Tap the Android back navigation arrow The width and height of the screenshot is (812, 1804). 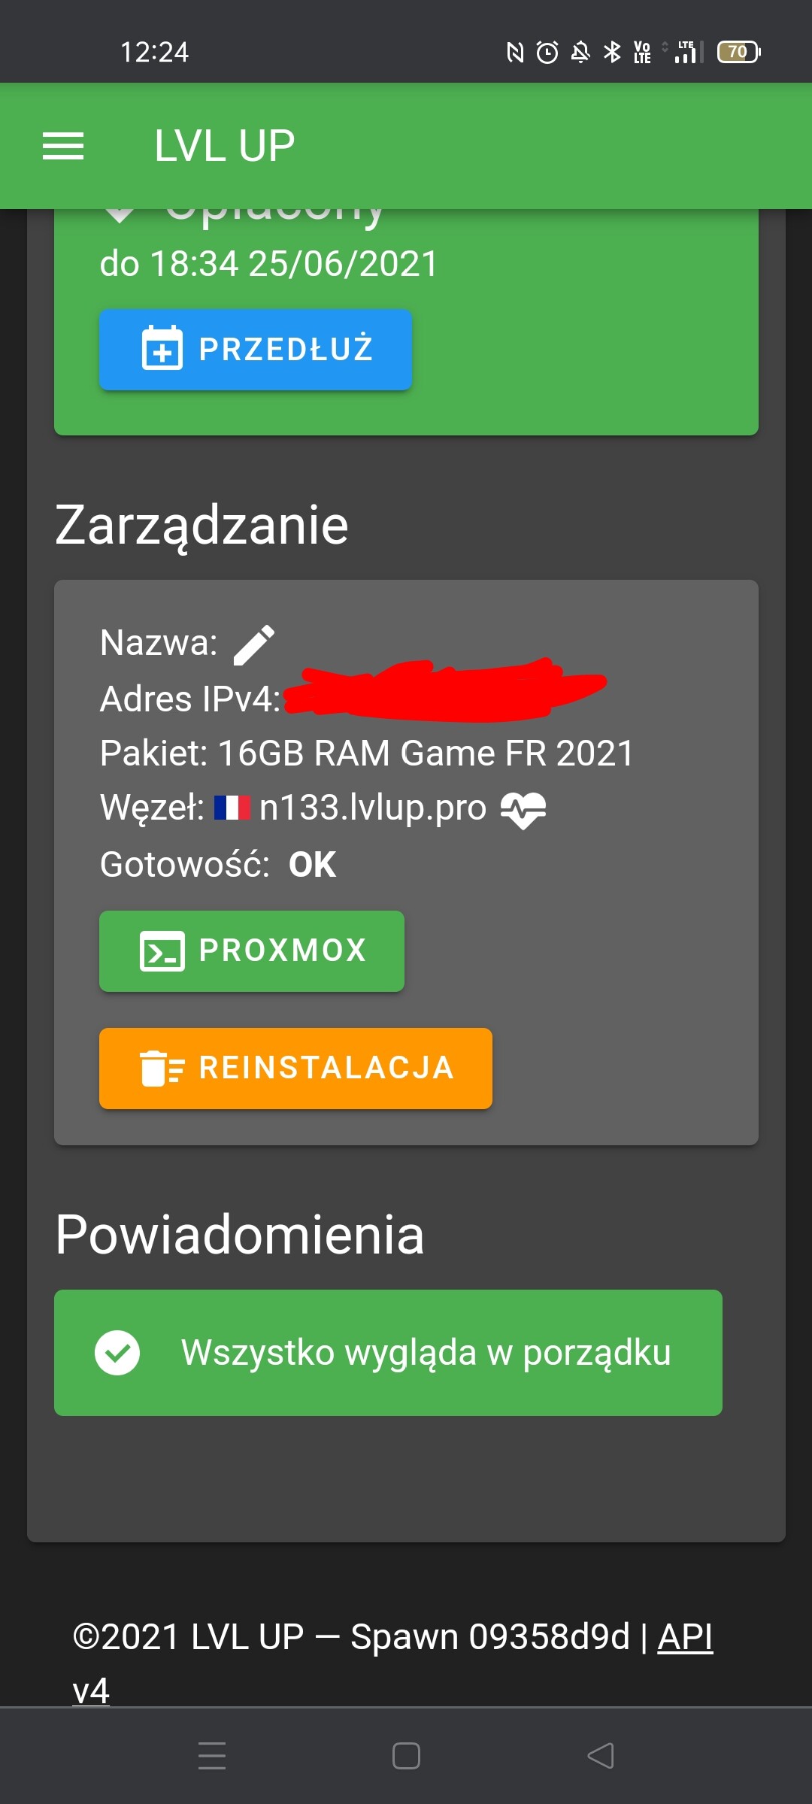point(600,1756)
